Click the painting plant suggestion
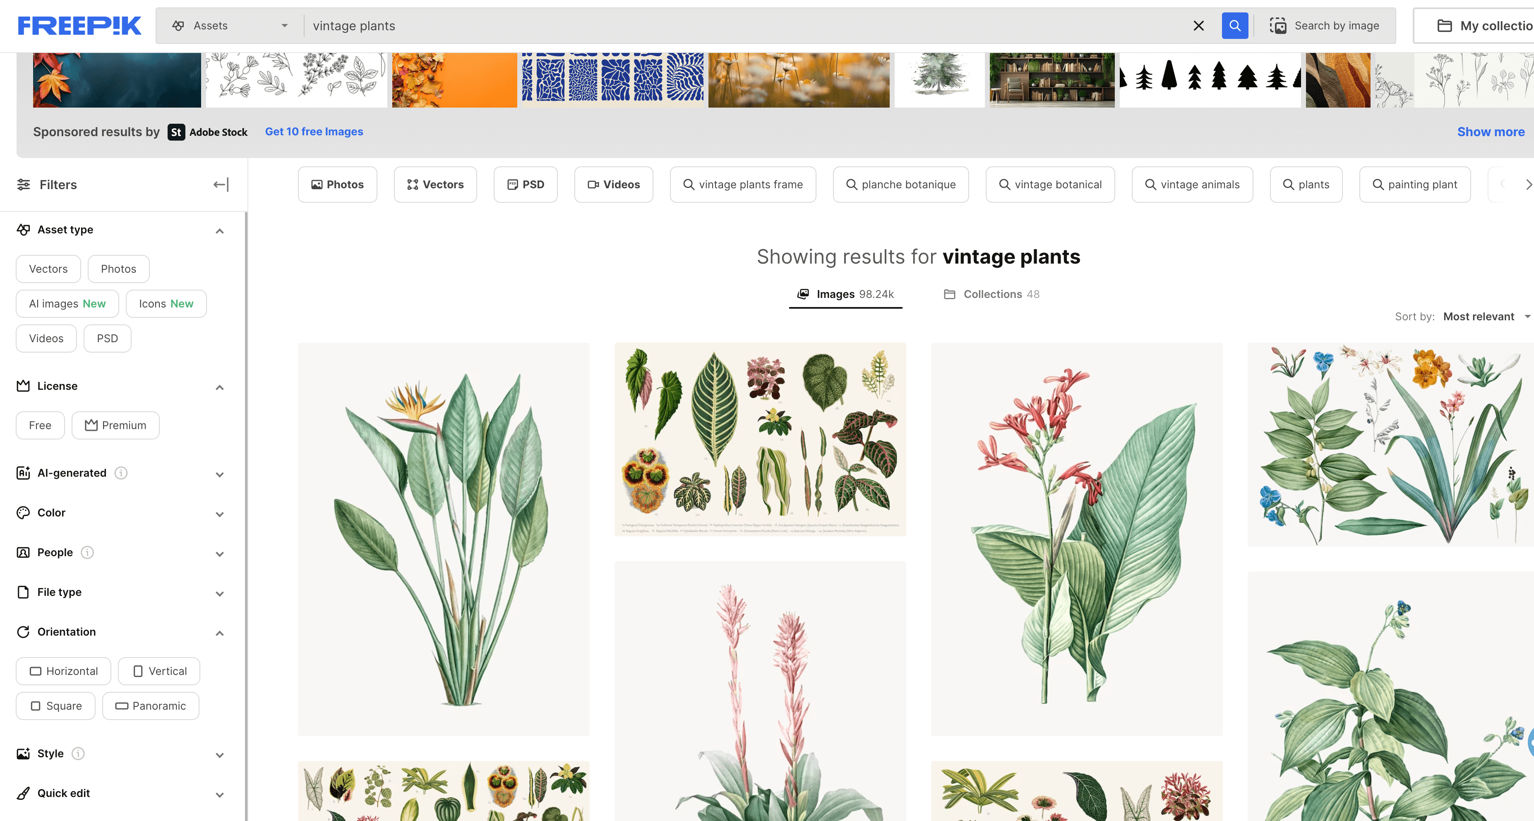This screenshot has height=821, width=1534. click(1415, 185)
